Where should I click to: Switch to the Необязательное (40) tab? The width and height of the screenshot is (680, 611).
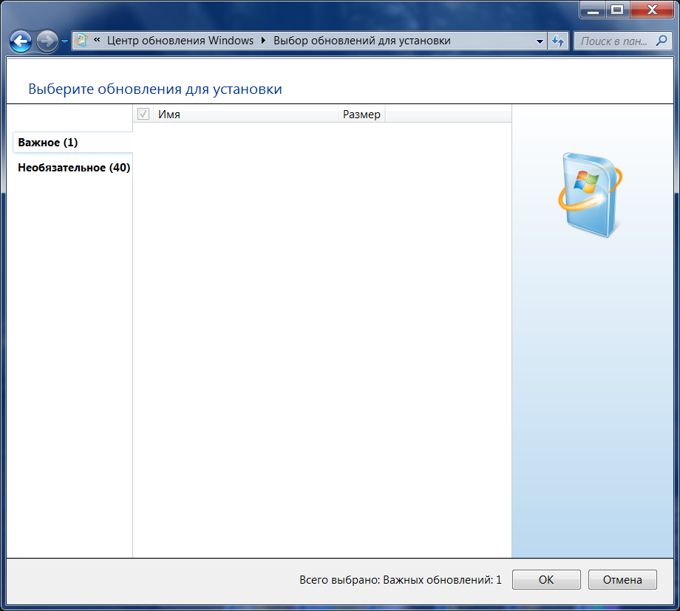coord(74,168)
